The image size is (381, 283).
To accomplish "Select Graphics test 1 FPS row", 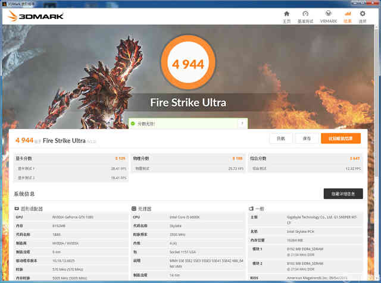I will (71, 168).
